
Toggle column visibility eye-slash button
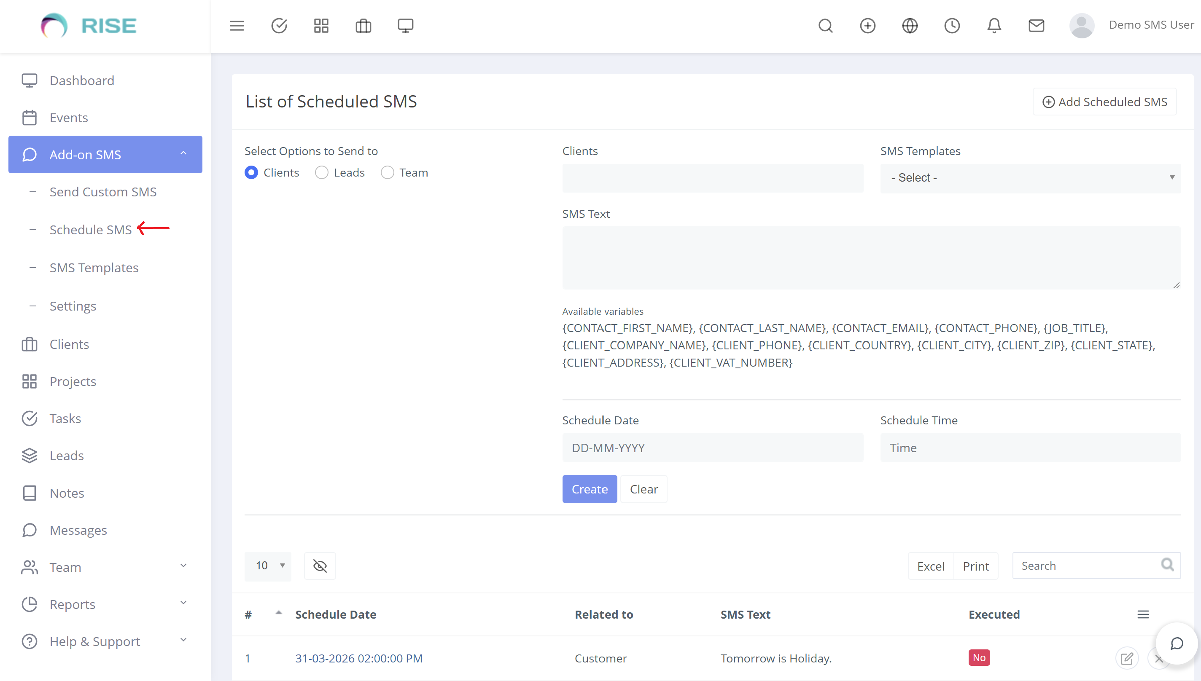(x=320, y=566)
